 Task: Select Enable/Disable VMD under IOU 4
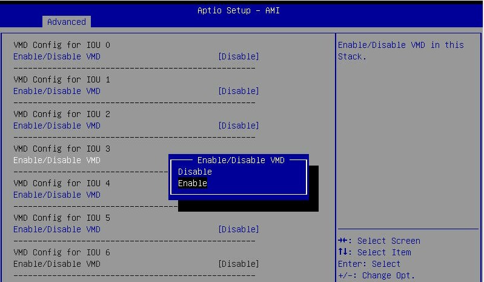tap(57, 195)
